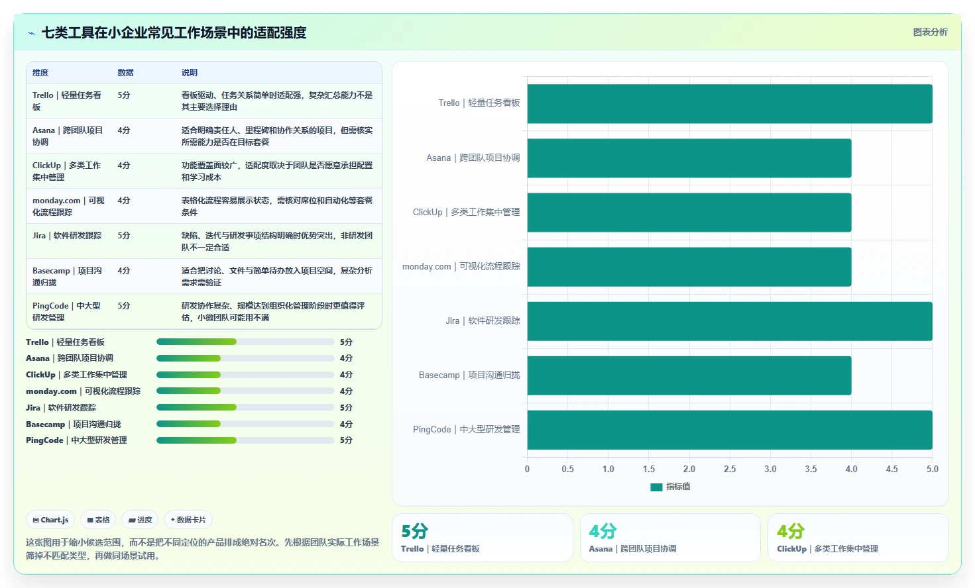Click the description starting '适合明确责任人、里程碑'
The height and width of the screenshot is (588, 975).
click(277, 136)
